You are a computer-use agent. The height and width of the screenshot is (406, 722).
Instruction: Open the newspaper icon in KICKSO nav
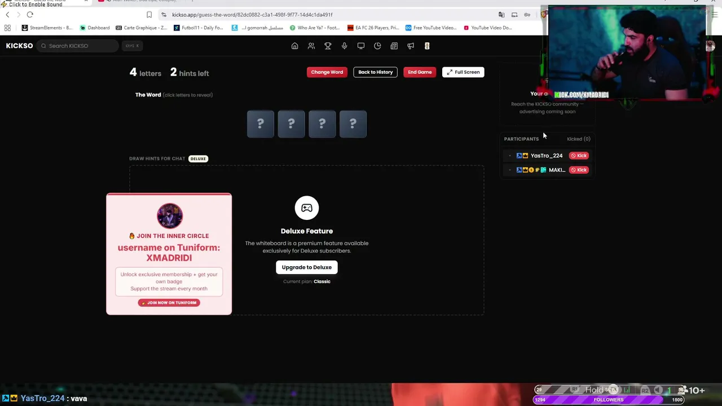point(394,46)
